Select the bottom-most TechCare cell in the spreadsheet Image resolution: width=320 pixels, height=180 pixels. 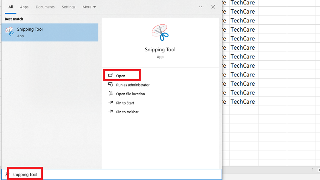tap(243, 102)
